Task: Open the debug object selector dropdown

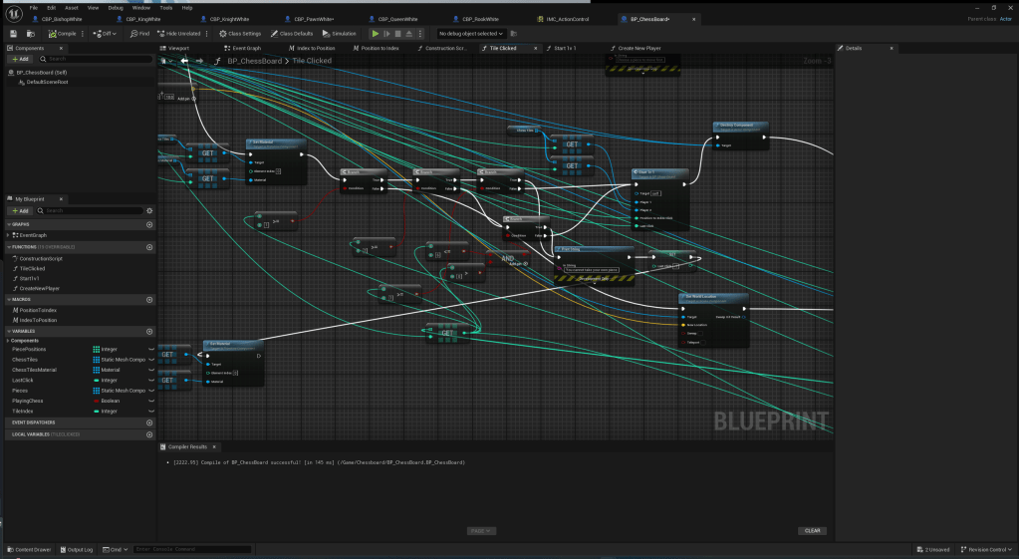Action: pos(471,33)
